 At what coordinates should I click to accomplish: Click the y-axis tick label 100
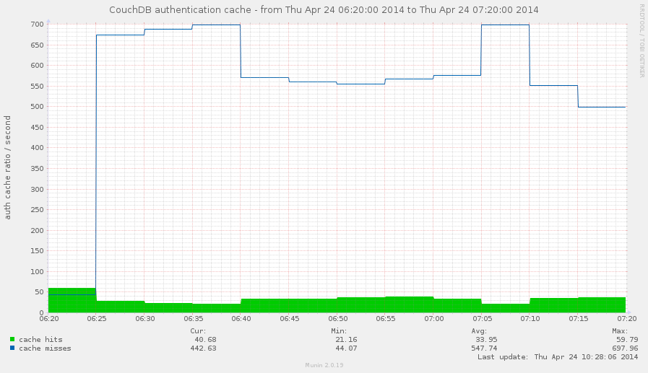click(37, 271)
